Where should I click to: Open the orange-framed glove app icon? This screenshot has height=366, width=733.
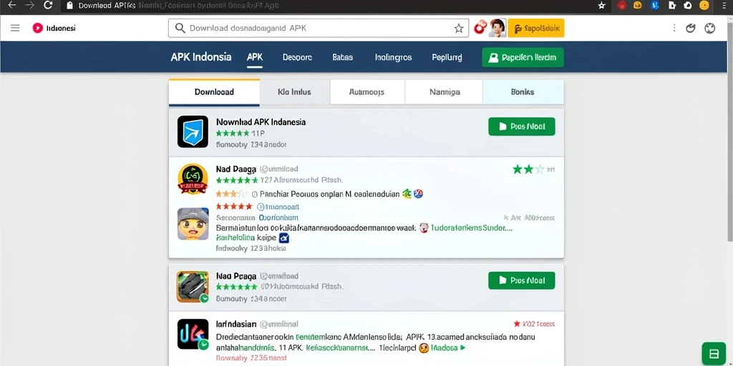[x=193, y=287]
